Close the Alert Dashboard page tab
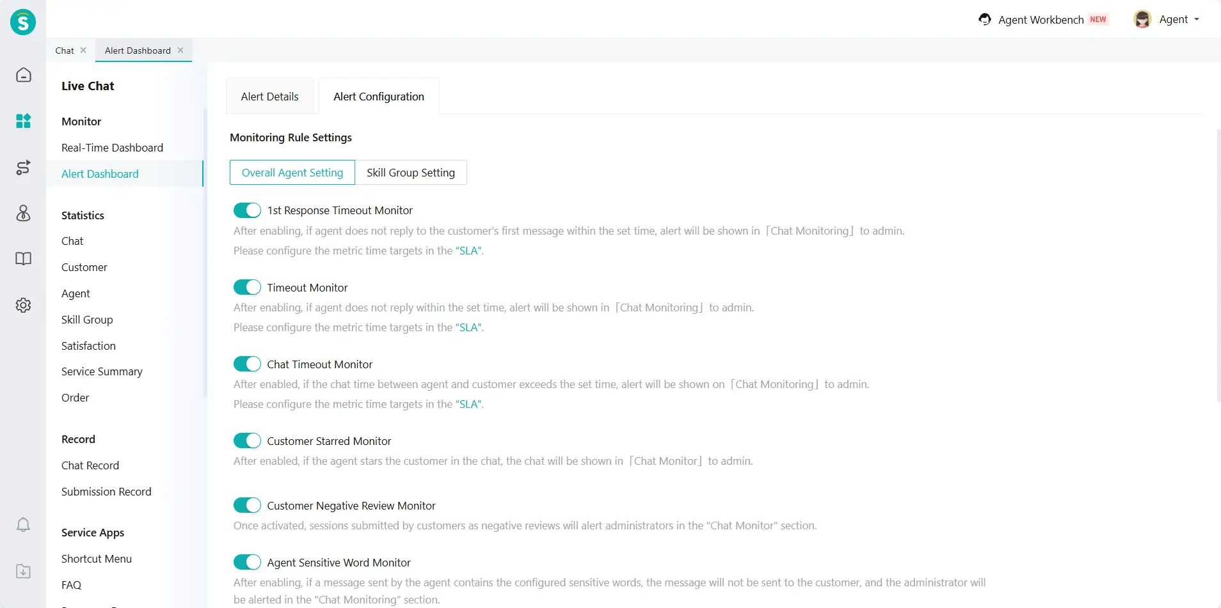This screenshot has width=1221, height=608. click(x=180, y=50)
